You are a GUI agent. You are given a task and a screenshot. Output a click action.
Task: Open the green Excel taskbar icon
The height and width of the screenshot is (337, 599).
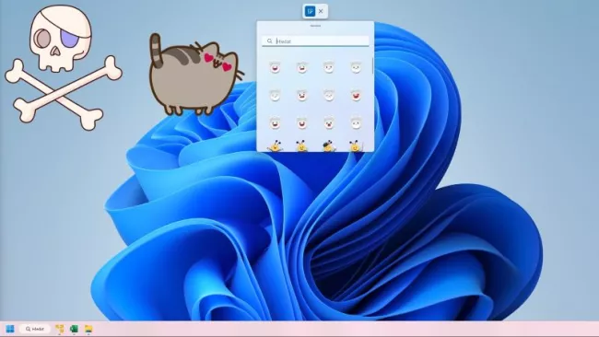(x=74, y=329)
